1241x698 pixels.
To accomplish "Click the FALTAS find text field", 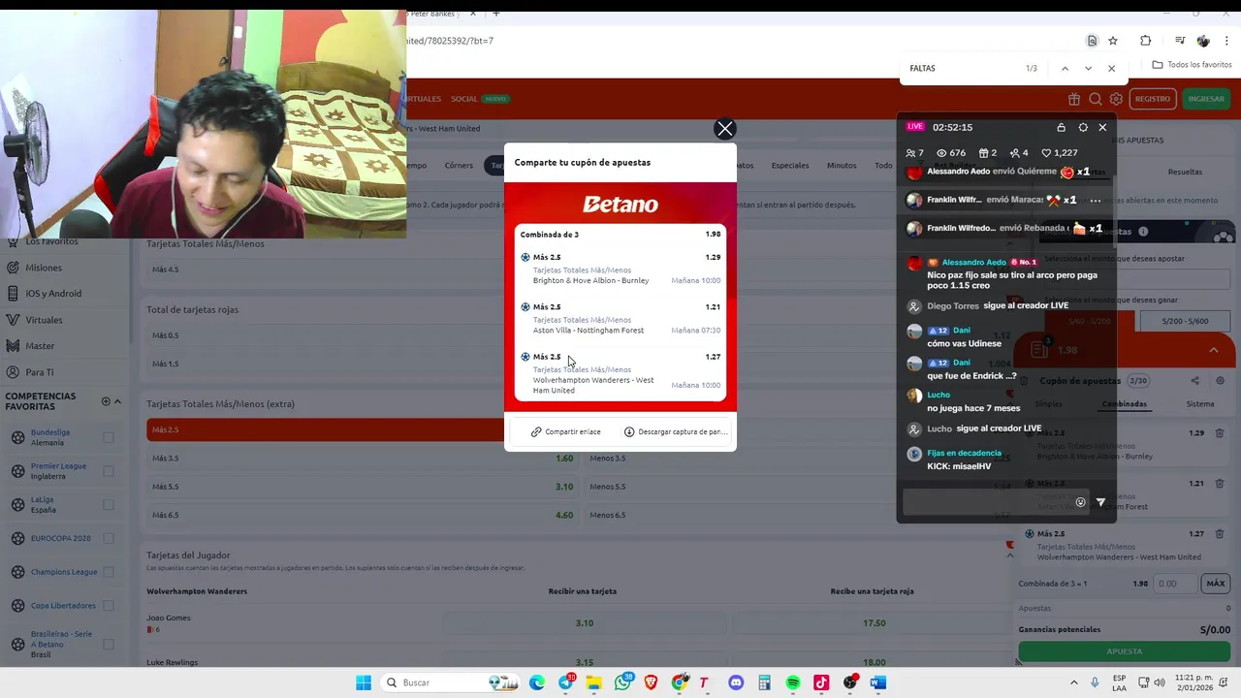I will tap(960, 69).
